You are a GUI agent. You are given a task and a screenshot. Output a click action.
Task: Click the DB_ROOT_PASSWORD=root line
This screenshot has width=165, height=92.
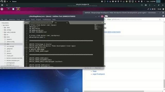click(x=38, y=32)
